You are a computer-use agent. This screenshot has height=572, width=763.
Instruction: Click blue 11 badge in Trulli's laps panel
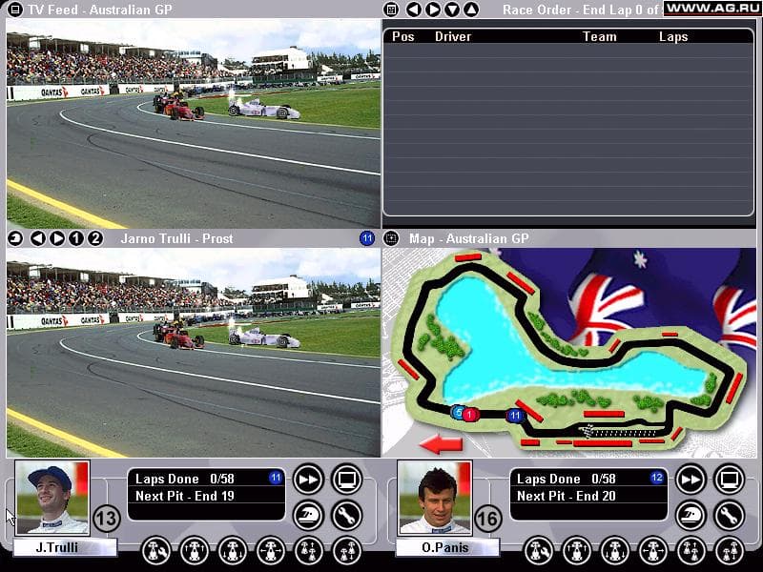(276, 478)
